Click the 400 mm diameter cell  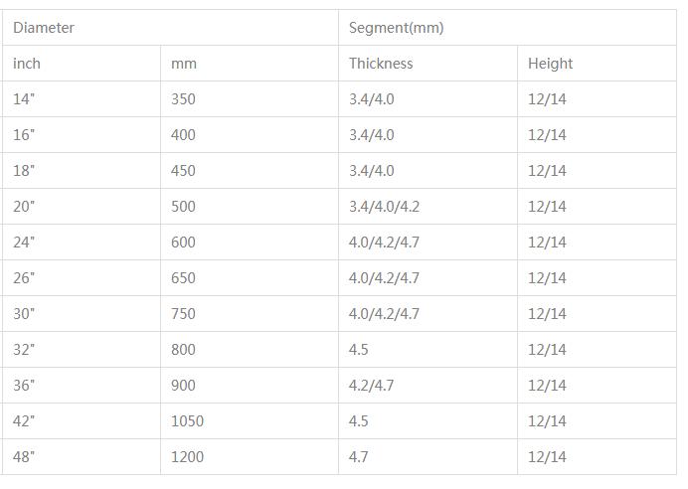pos(184,135)
